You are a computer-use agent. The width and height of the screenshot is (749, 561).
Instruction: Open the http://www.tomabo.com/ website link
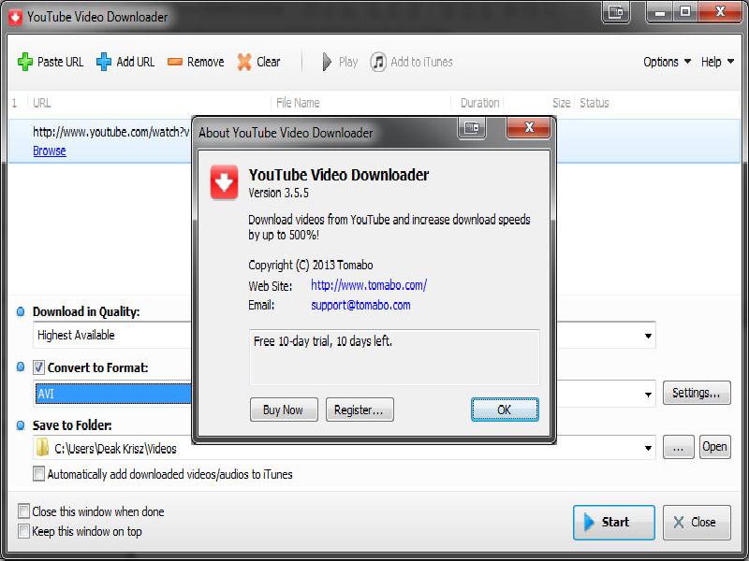pyautogui.click(x=369, y=285)
